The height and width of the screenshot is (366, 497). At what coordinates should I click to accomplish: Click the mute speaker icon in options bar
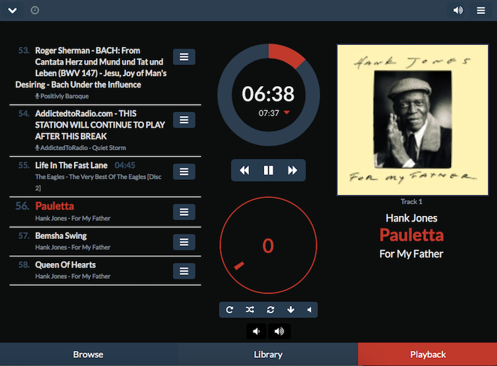pyautogui.click(x=309, y=310)
